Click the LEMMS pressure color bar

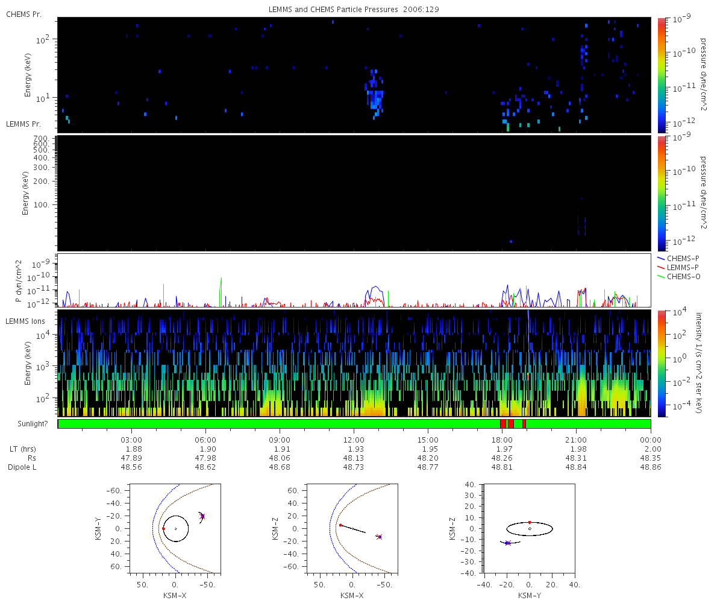coord(661,193)
